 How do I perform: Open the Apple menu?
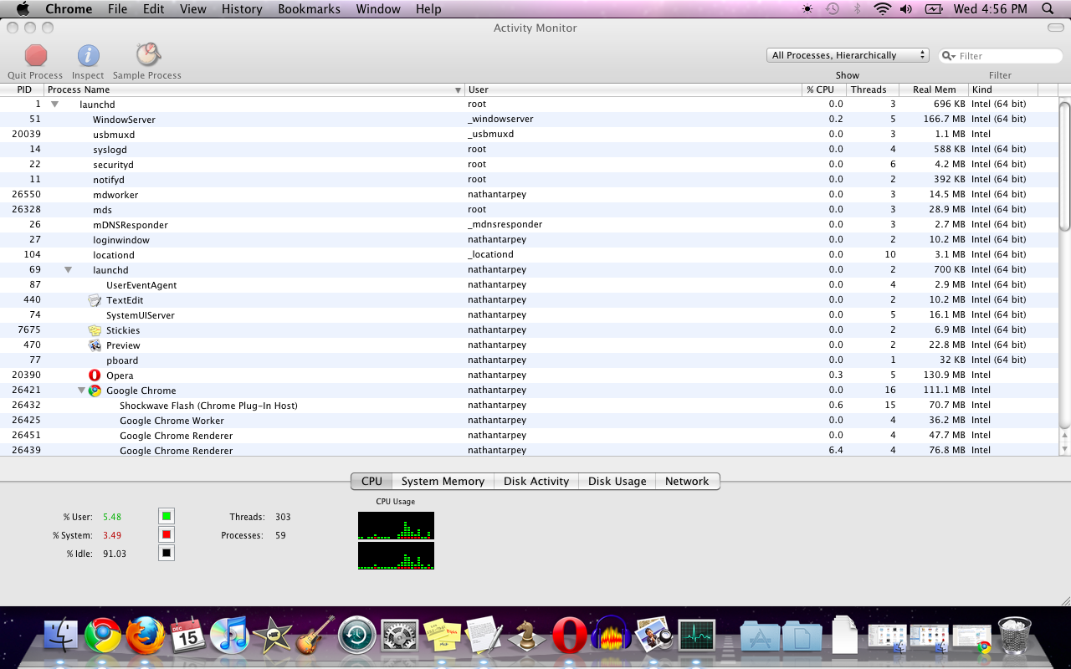coord(23,9)
